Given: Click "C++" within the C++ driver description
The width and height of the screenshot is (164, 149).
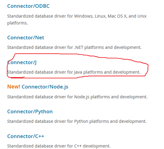Looking at the screenshot, I should pyautogui.click(x=78, y=146).
